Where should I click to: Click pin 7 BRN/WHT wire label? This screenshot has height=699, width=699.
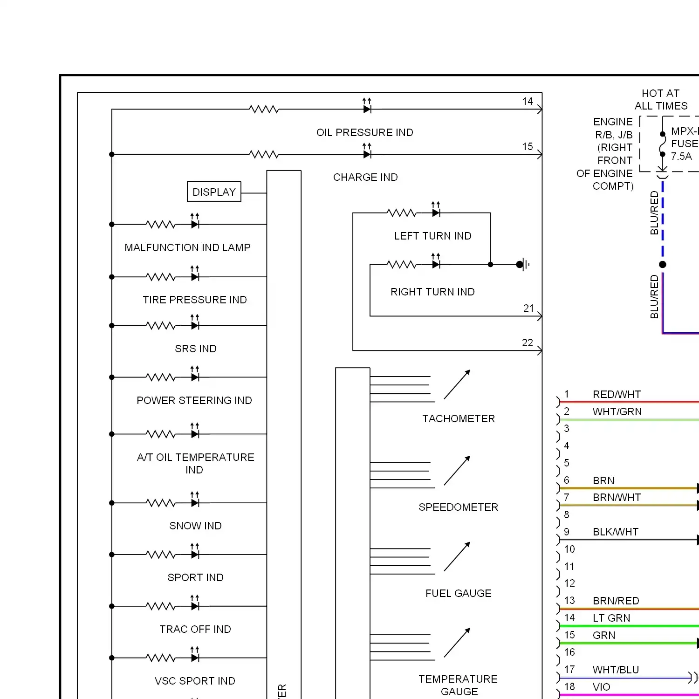pyautogui.click(x=617, y=497)
